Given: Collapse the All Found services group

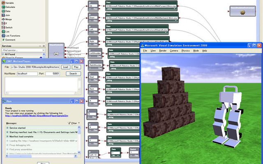Looking at the screenshot, I should click(x=3, y=55).
